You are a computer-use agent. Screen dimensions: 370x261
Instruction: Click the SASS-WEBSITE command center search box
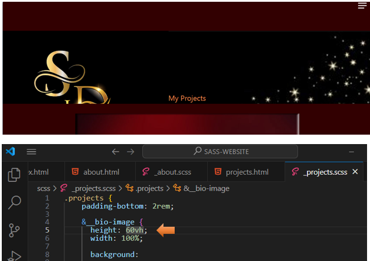click(220, 152)
